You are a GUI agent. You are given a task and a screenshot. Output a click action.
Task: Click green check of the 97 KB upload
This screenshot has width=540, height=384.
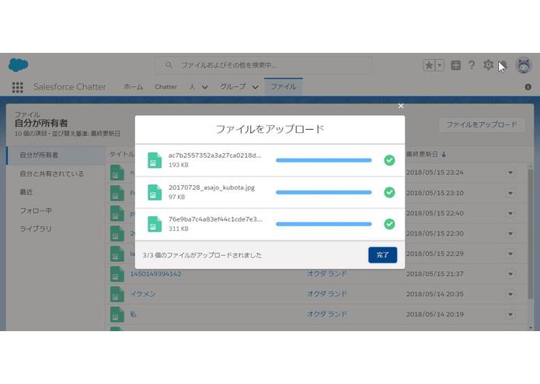tap(389, 192)
